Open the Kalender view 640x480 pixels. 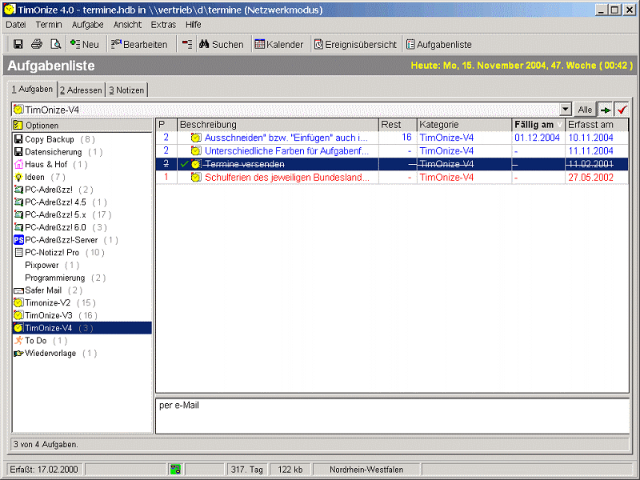point(278,44)
